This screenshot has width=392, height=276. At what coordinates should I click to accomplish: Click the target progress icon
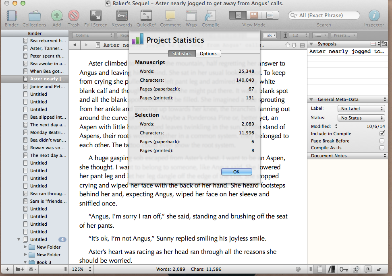click(x=298, y=269)
